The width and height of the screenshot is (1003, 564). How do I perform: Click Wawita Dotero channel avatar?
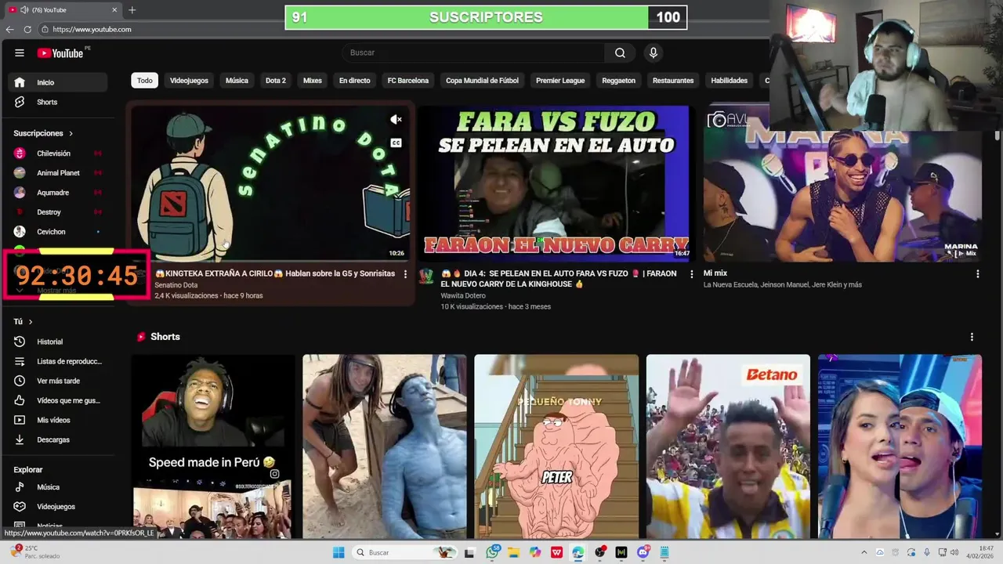click(426, 277)
